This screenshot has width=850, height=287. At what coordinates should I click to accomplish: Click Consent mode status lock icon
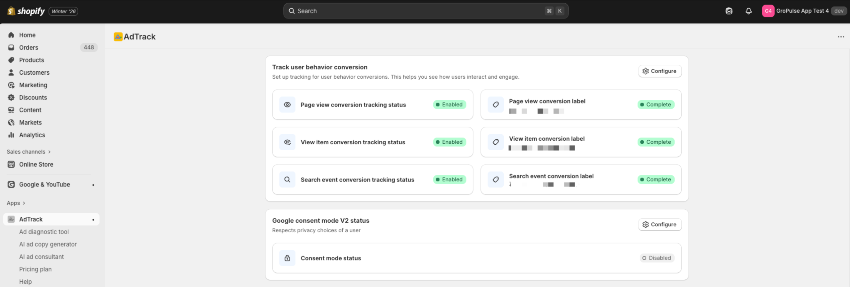[287, 258]
